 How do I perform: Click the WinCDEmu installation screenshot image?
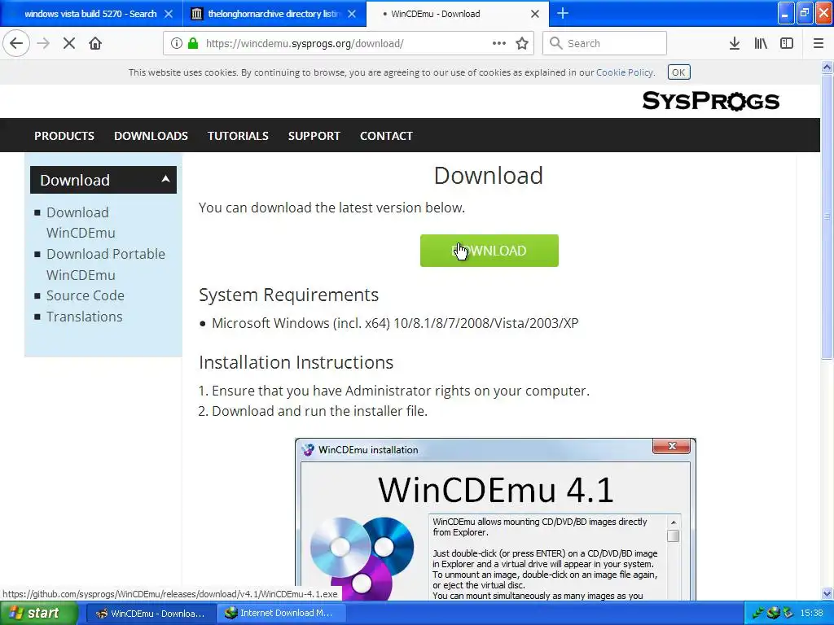[x=495, y=519]
